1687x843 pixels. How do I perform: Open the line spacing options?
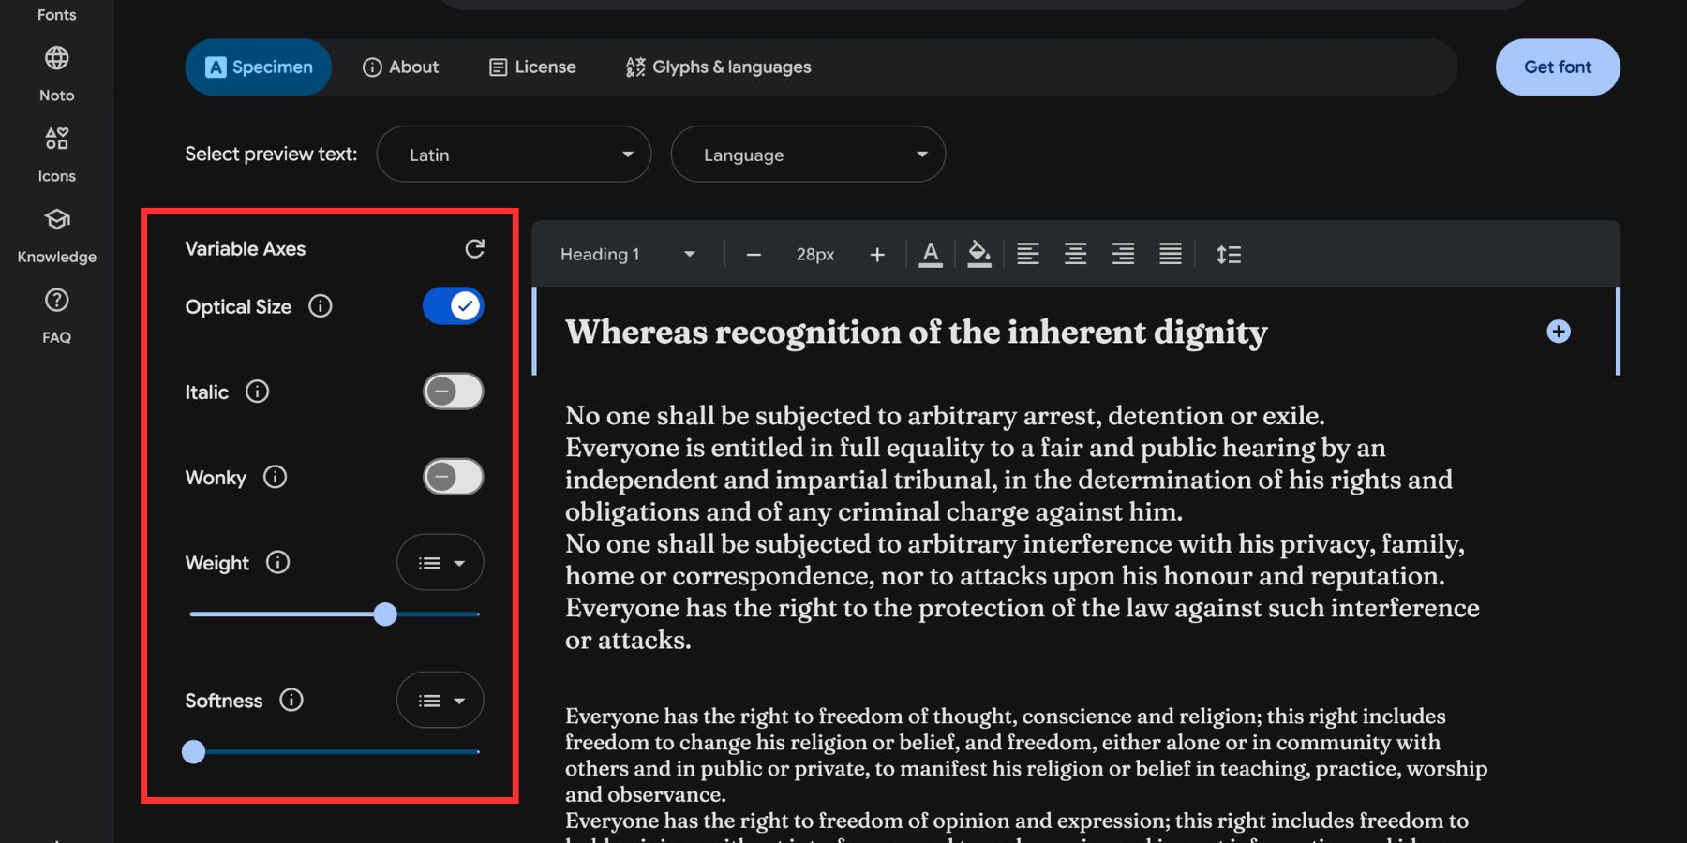(1229, 254)
